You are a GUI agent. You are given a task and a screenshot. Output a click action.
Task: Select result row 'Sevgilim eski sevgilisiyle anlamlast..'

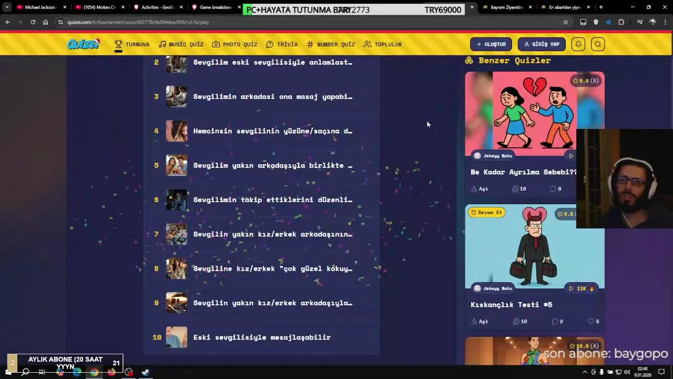click(261, 62)
